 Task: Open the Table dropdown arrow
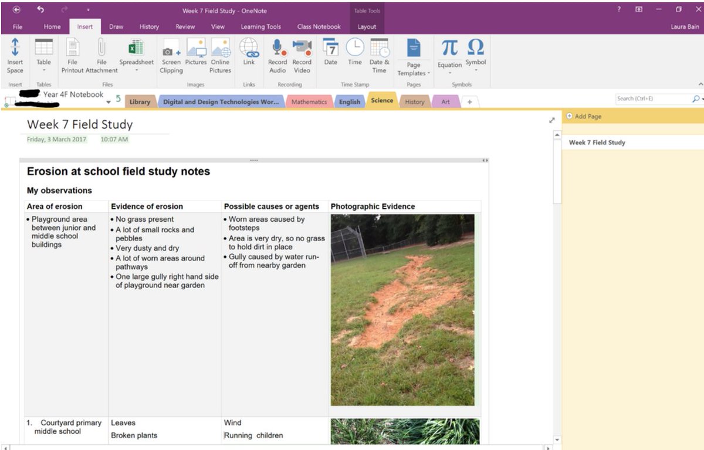point(44,70)
